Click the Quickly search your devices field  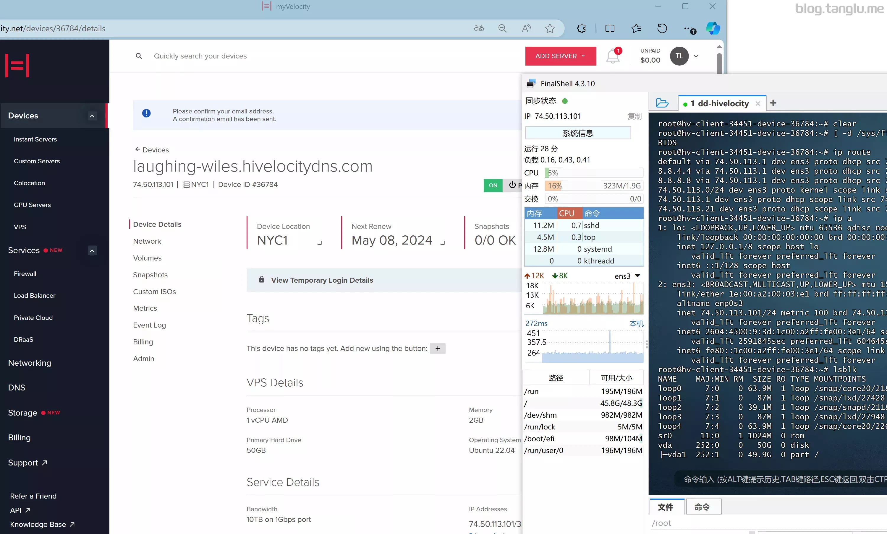(200, 56)
